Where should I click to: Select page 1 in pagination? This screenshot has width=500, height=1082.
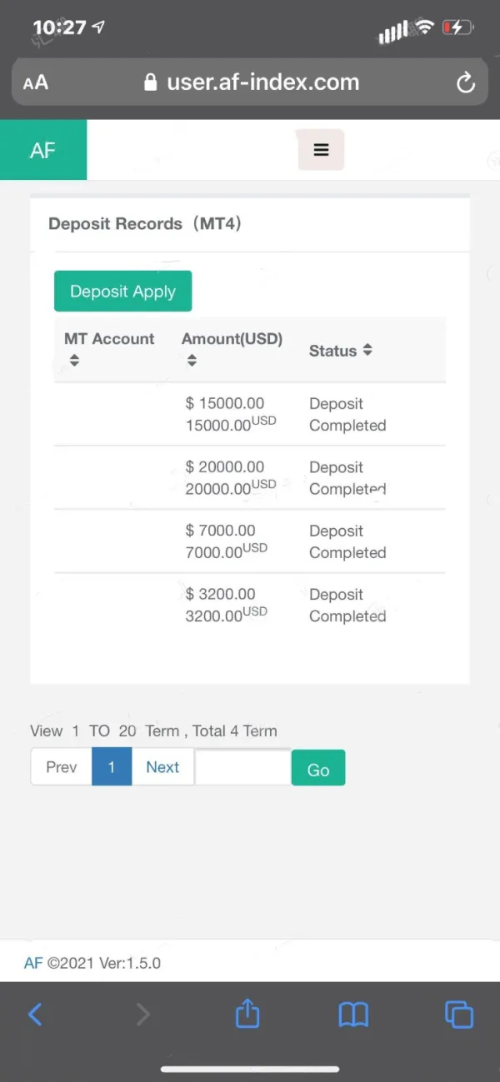[x=112, y=767]
